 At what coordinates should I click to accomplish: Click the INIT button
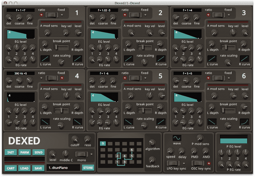(11, 152)
